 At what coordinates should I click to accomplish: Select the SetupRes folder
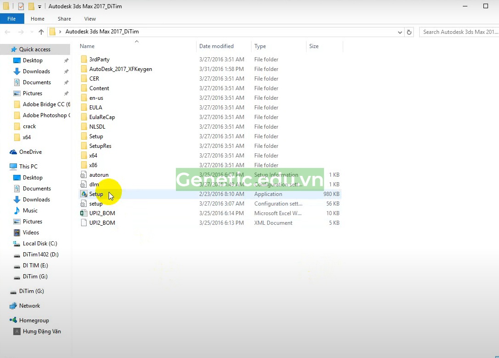(100, 146)
